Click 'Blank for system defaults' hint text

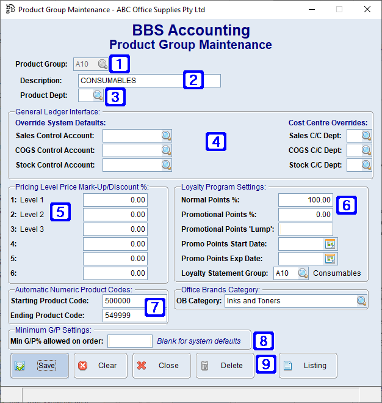199,341
